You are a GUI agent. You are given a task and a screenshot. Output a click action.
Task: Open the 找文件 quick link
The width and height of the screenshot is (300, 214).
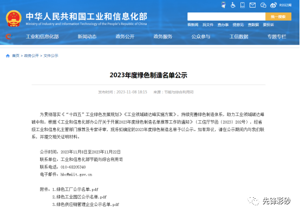tap(208, 25)
